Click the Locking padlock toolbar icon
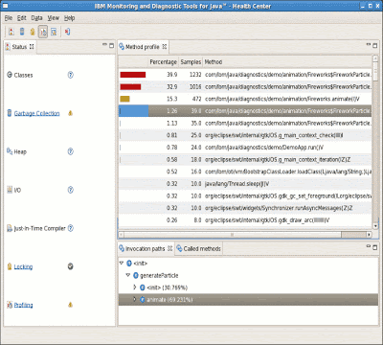The image size is (383, 345). pyautogui.click(x=33, y=32)
